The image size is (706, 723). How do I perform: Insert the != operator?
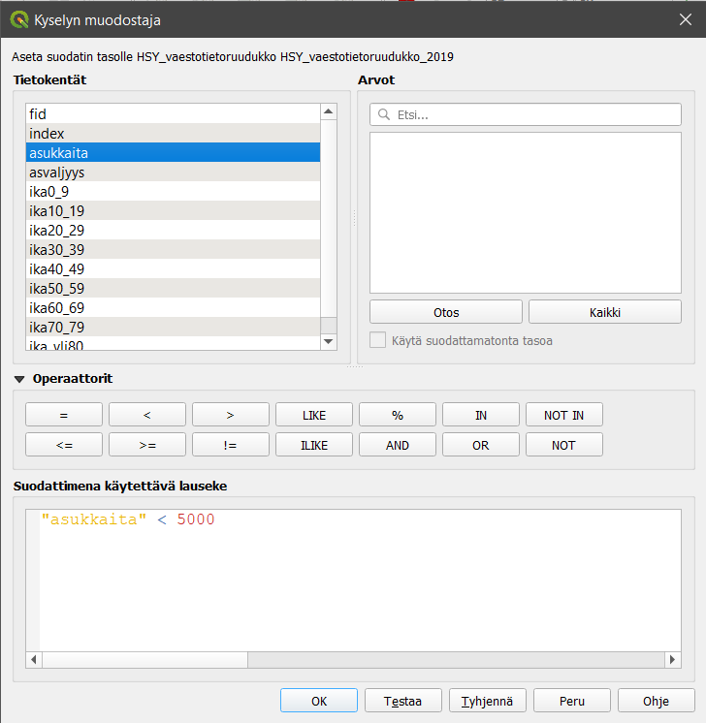230,445
